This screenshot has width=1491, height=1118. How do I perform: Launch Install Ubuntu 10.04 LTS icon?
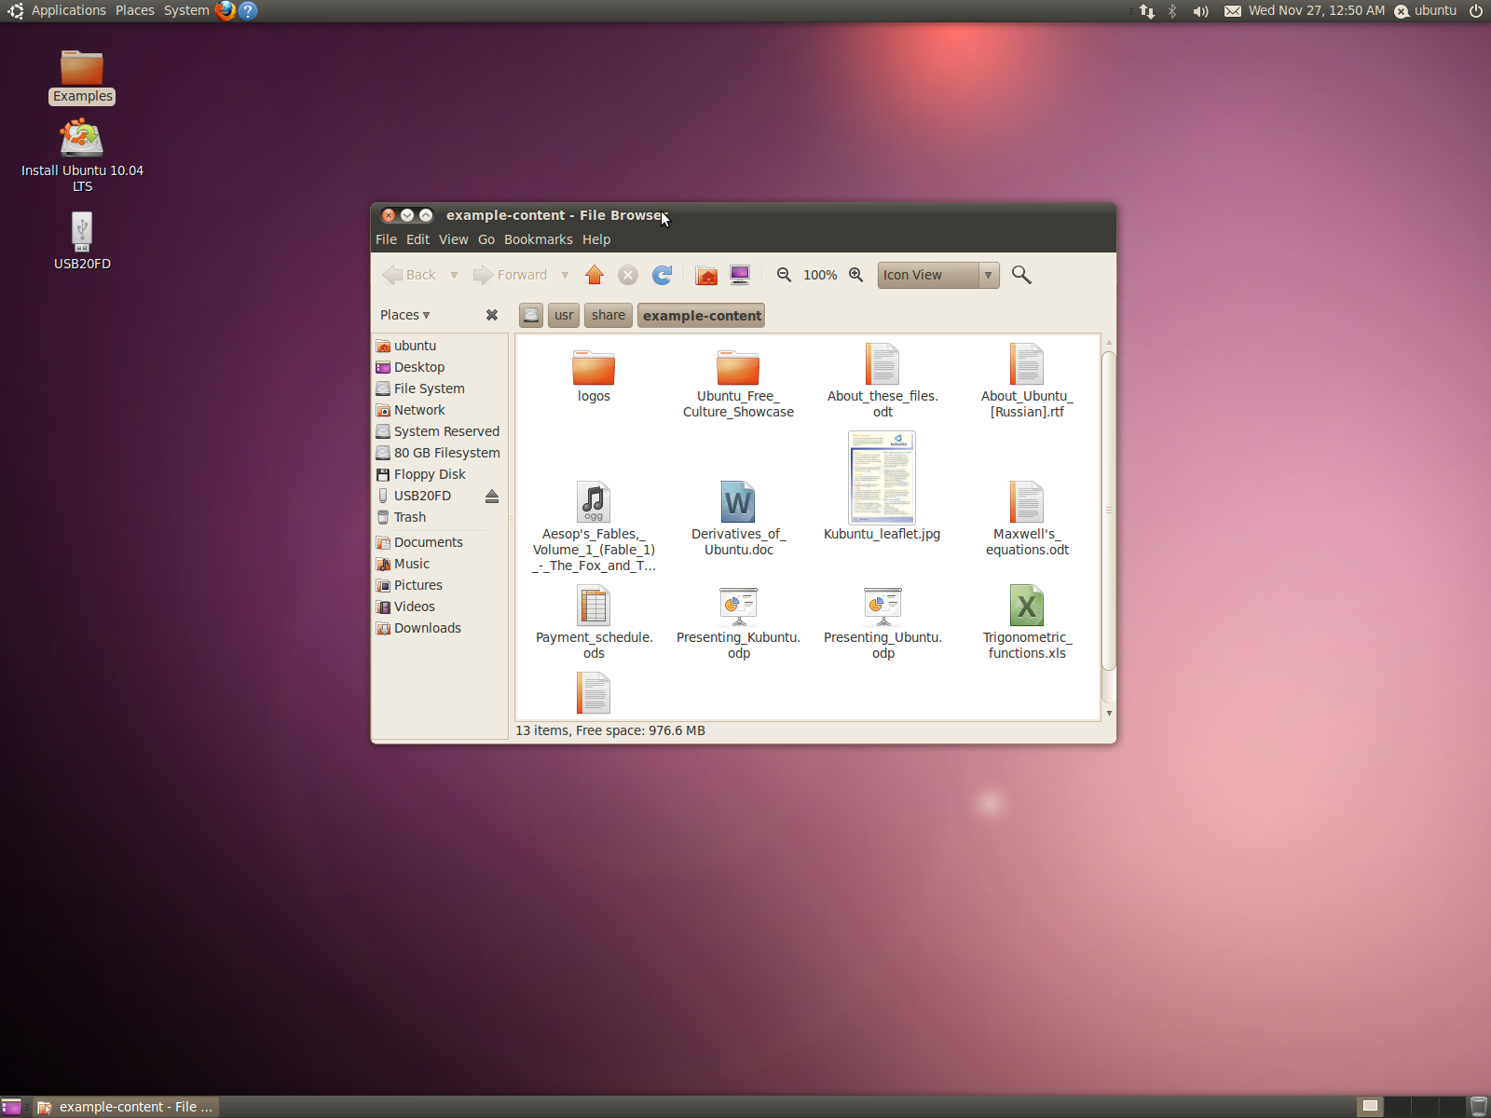click(x=82, y=139)
